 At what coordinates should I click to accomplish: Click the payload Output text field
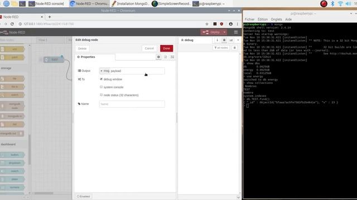click(x=137, y=71)
